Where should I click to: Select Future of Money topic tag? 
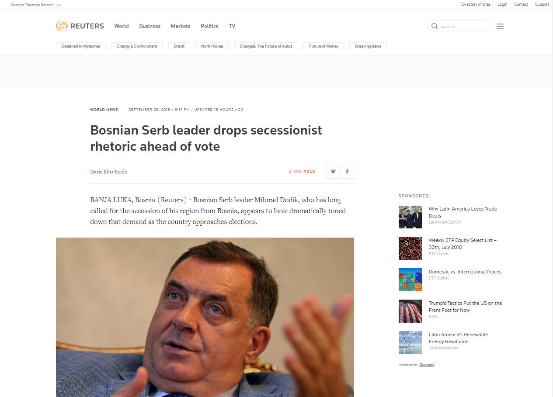[x=323, y=46]
